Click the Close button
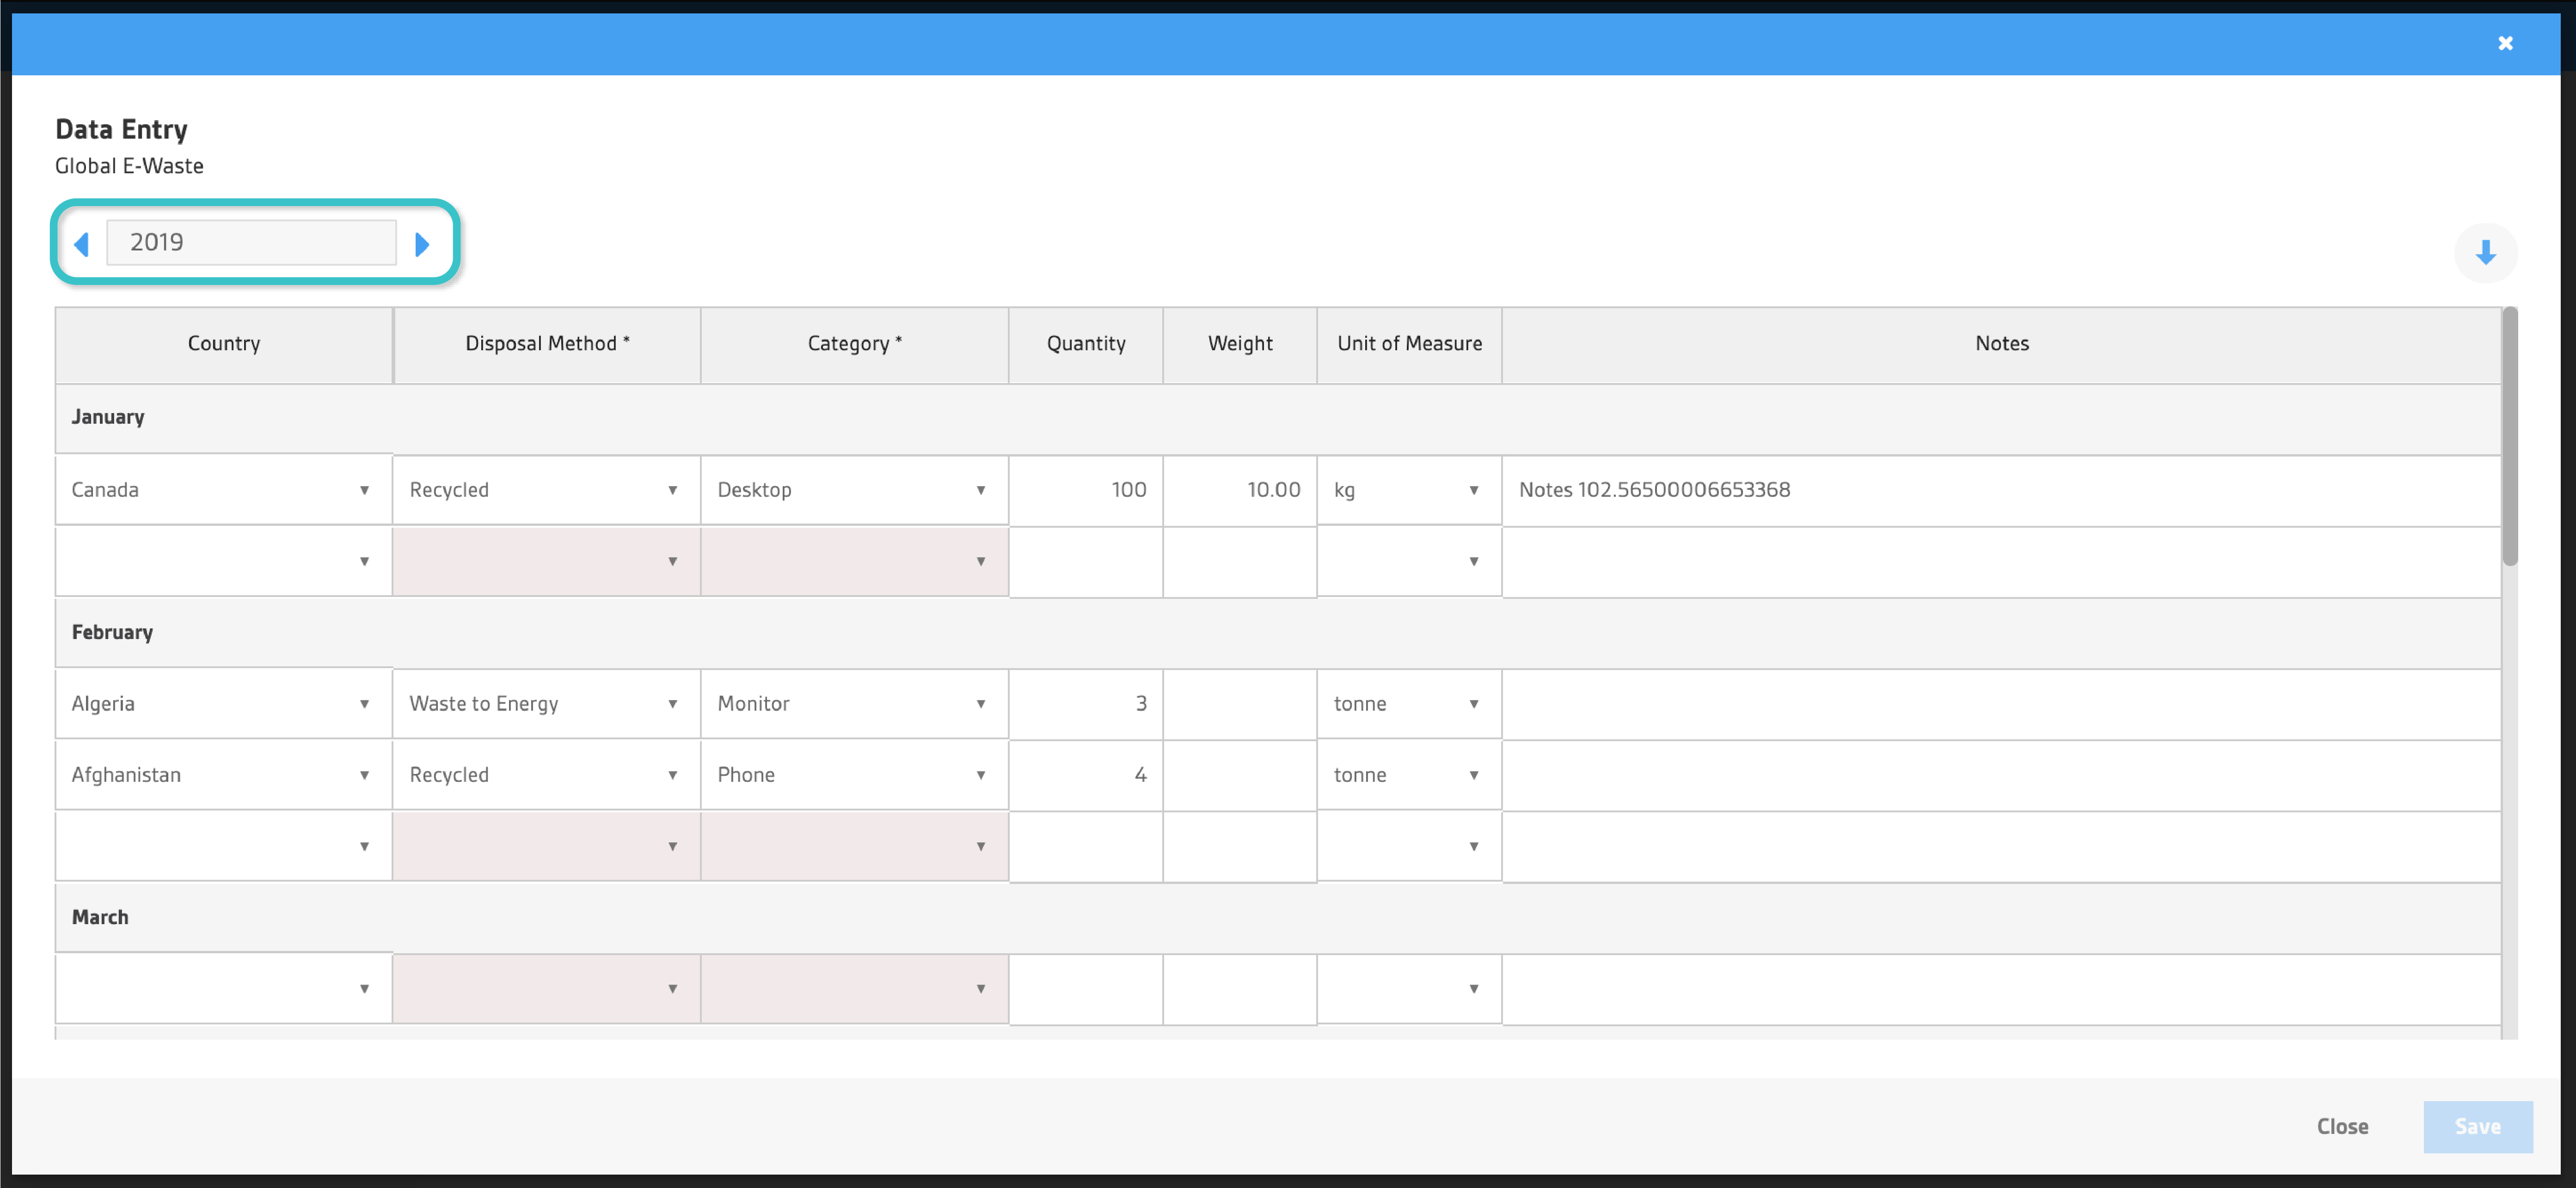Viewport: 2576px width, 1188px height. (2342, 1126)
